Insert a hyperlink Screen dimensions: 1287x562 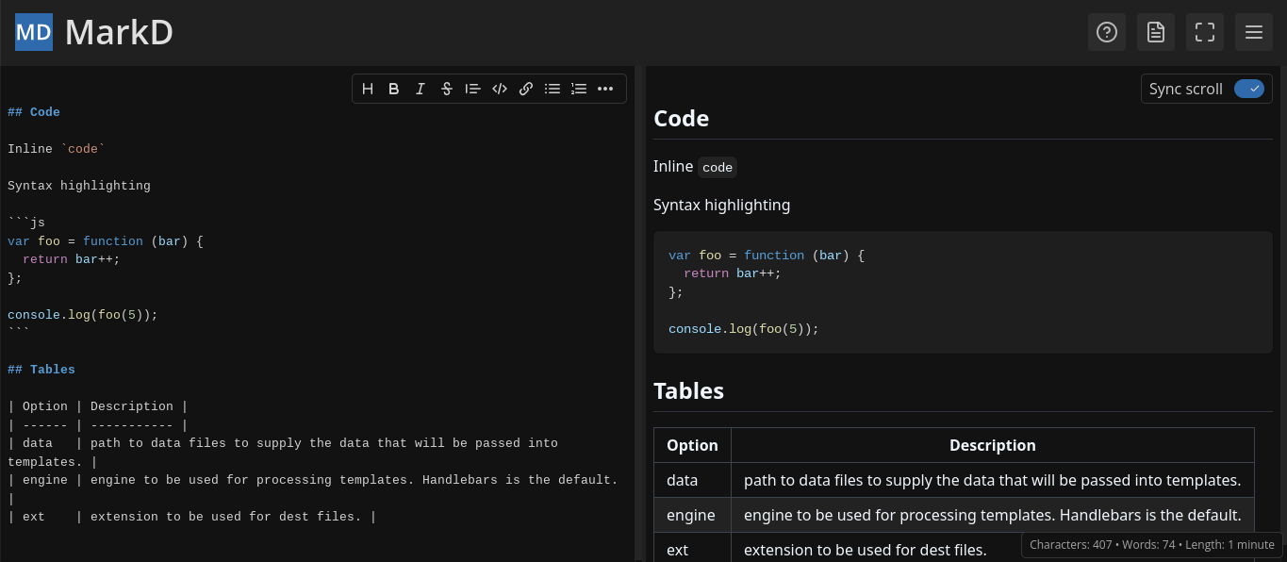coord(526,89)
